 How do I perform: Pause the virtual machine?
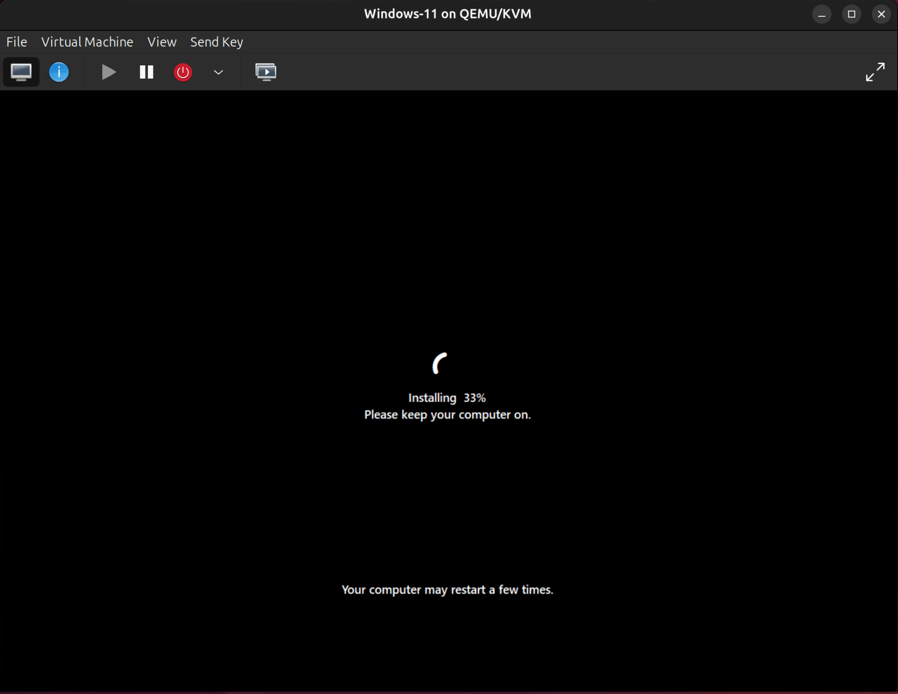pos(145,72)
